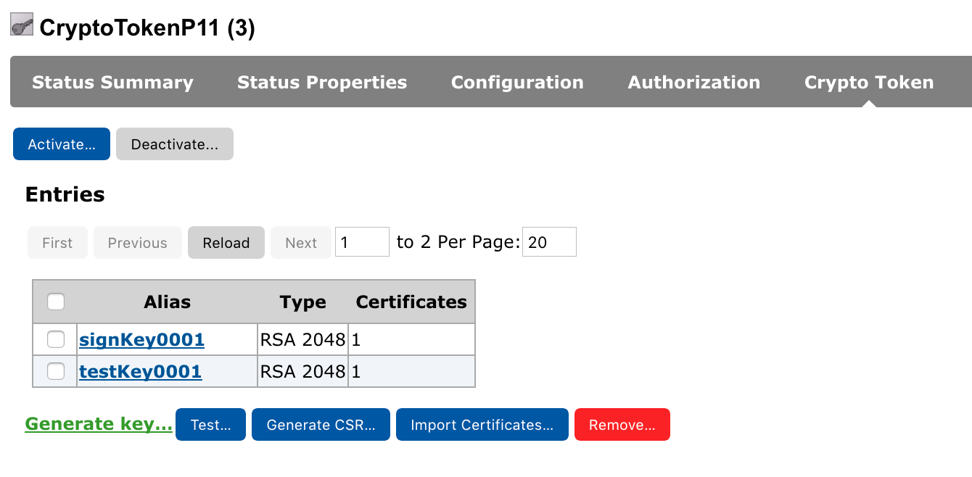Open the Configuration tab
Image resolution: width=972 pixels, height=477 pixels.
[x=517, y=83]
